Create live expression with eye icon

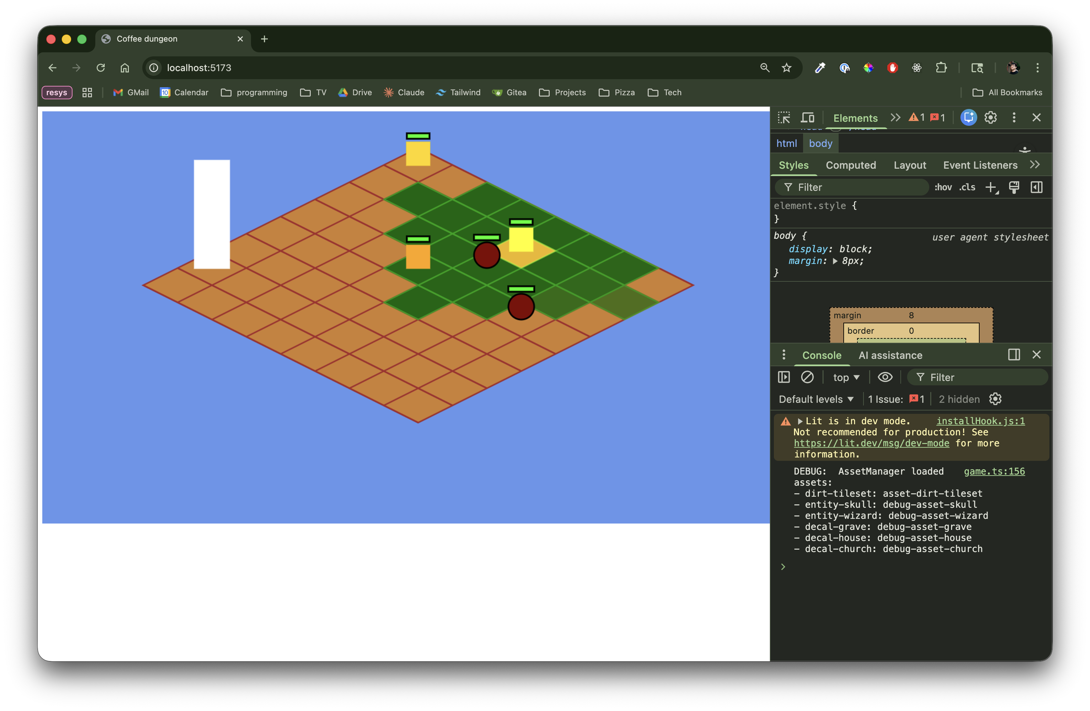885,377
